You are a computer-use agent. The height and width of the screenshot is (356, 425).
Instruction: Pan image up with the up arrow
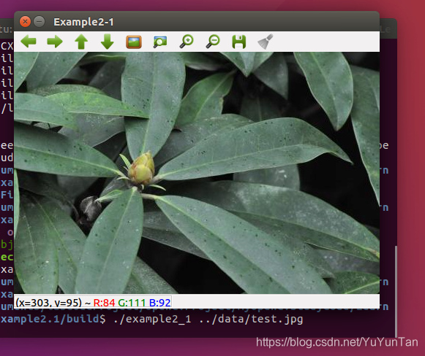81,42
